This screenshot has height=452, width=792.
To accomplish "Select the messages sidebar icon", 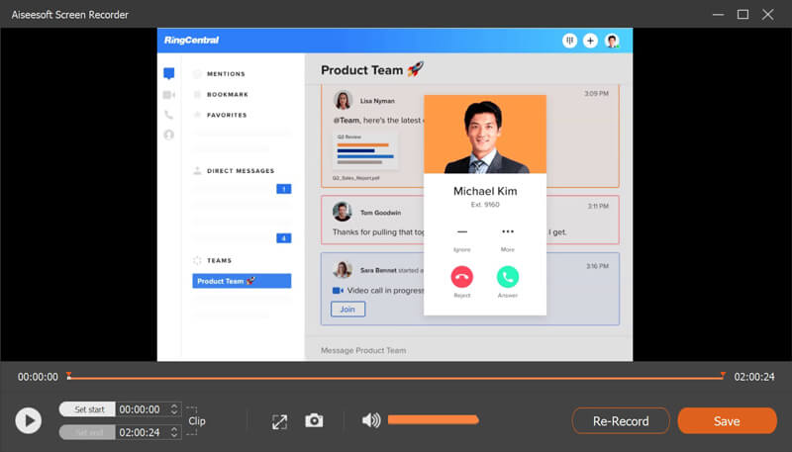I will click(x=168, y=73).
